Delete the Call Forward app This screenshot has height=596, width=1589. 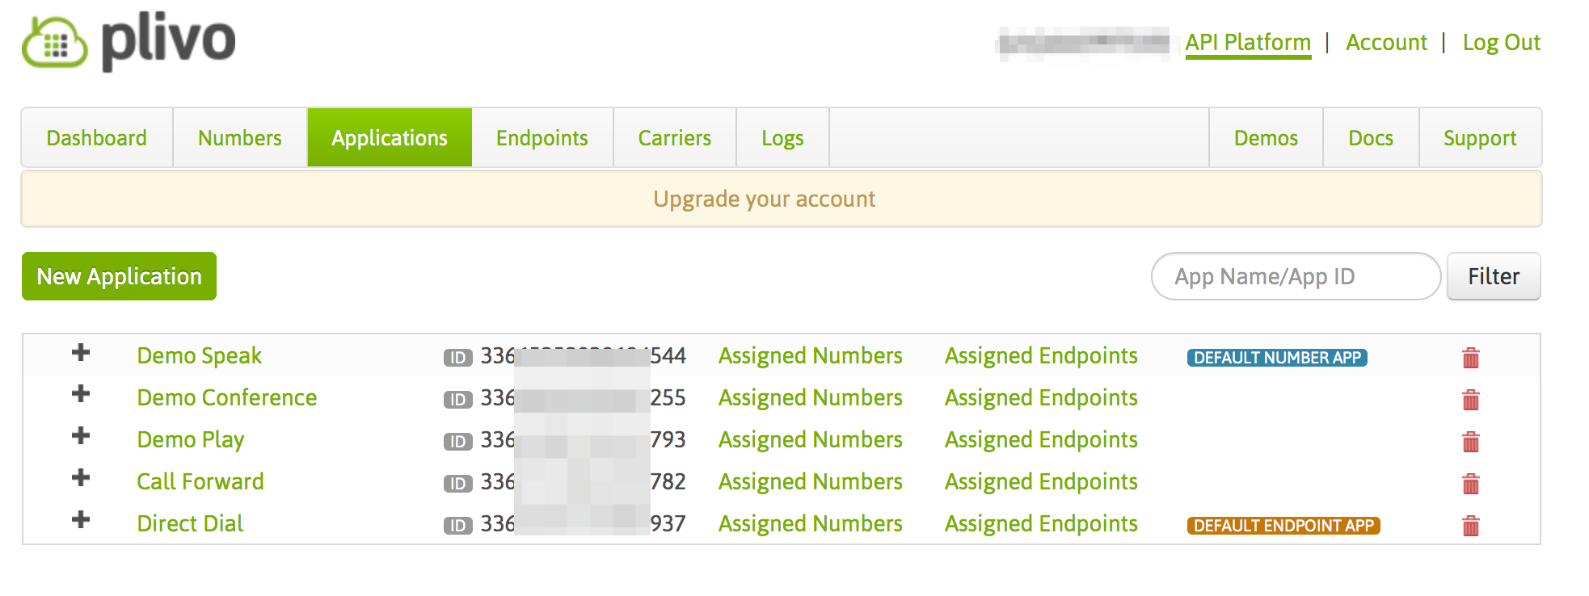click(x=1470, y=484)
